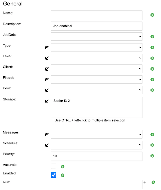Click the Description field with Job enabled
The width and height of the screenshot is (161, 190).
coord(97,26)
